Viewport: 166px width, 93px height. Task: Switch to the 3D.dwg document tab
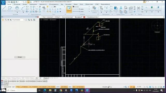coord(58,17)
